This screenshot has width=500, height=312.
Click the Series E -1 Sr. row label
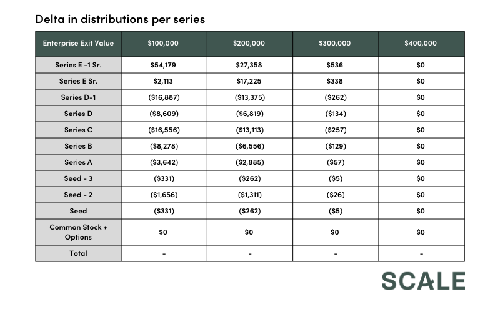(x=78, y=65)
